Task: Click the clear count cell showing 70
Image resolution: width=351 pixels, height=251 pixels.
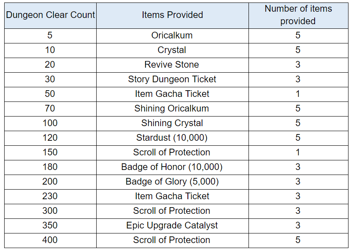Action: tap(50, 109)
